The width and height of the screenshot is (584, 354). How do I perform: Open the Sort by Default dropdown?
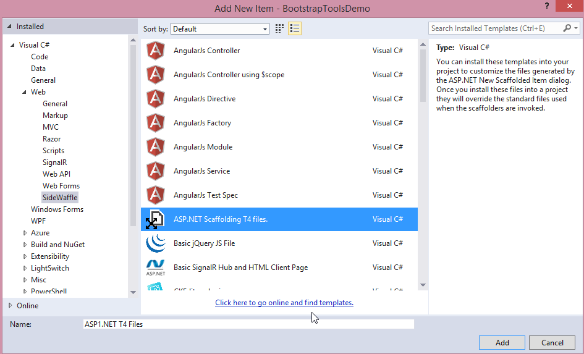[220, 28]
